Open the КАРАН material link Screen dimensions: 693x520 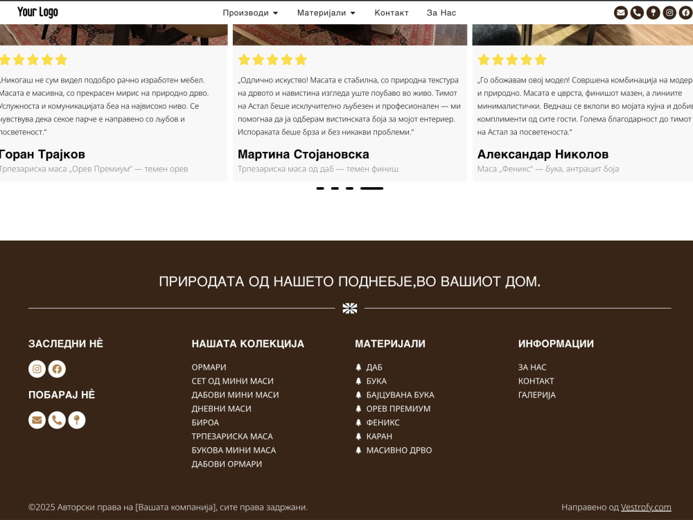click(379, 436)
